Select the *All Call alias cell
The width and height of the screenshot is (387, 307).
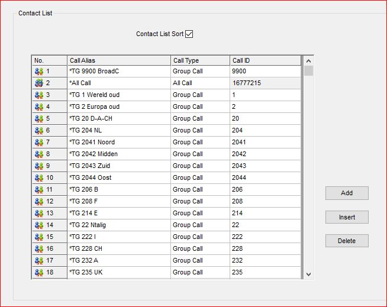point(119,83)
